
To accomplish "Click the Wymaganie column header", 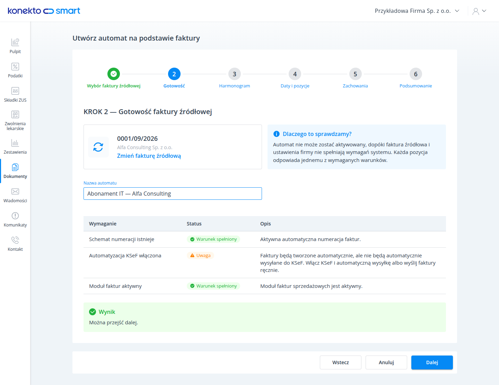I will click(x=103, y=224).
